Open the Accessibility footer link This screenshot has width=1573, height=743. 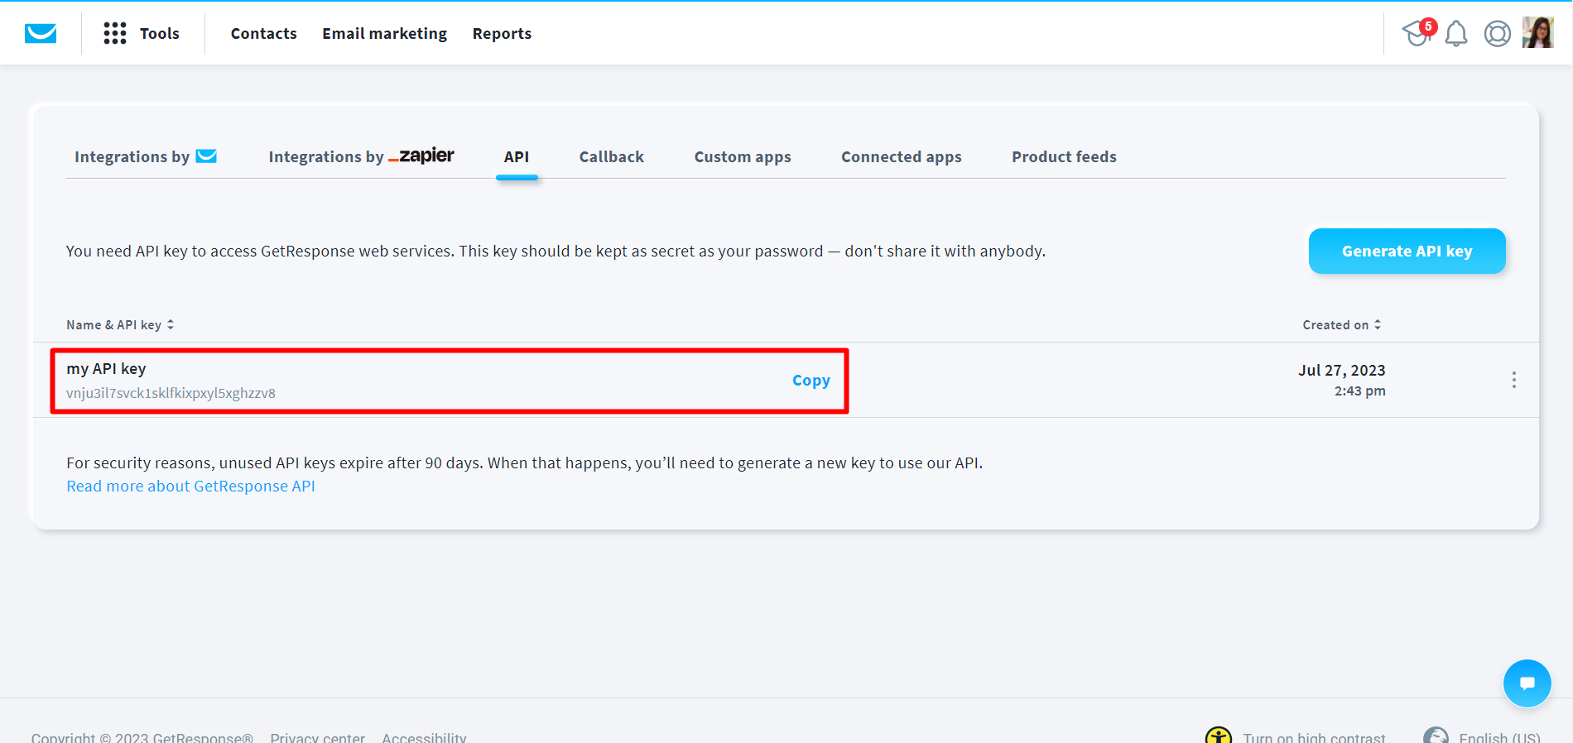tap(424, 737)
